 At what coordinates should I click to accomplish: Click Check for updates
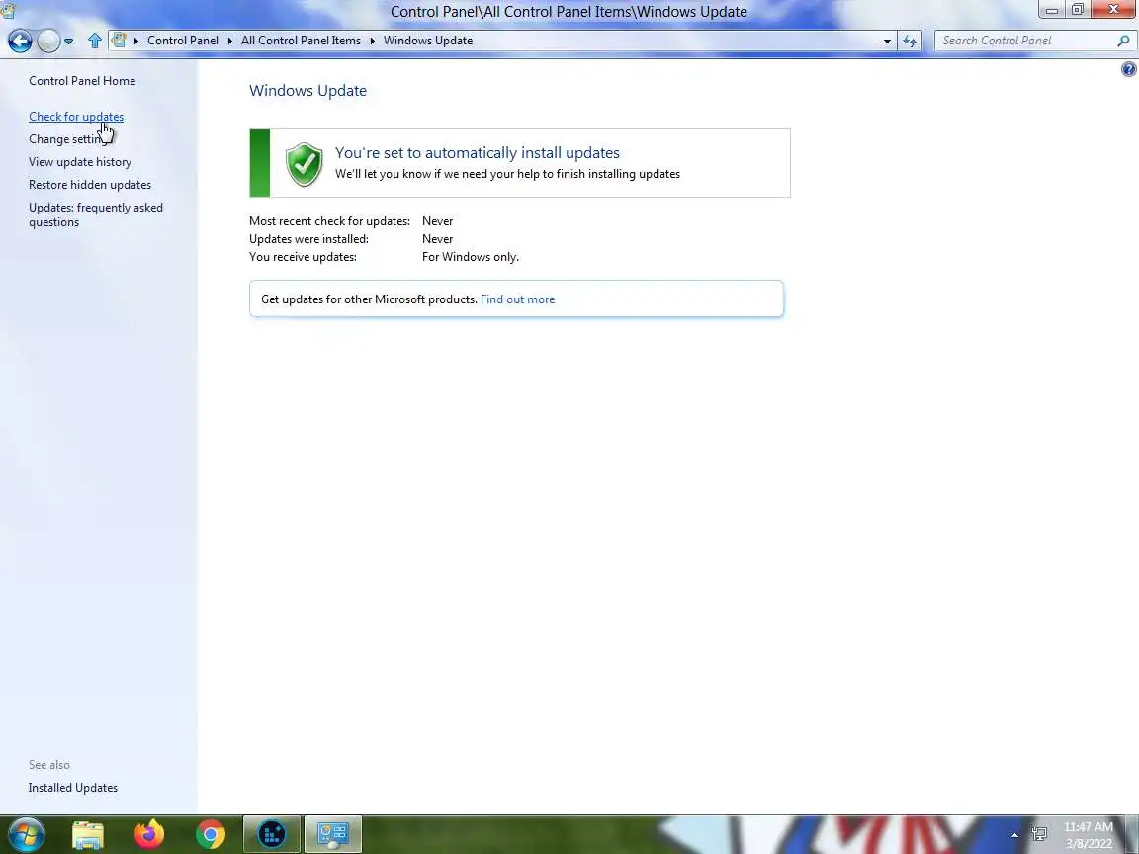[x=76, y=117]
